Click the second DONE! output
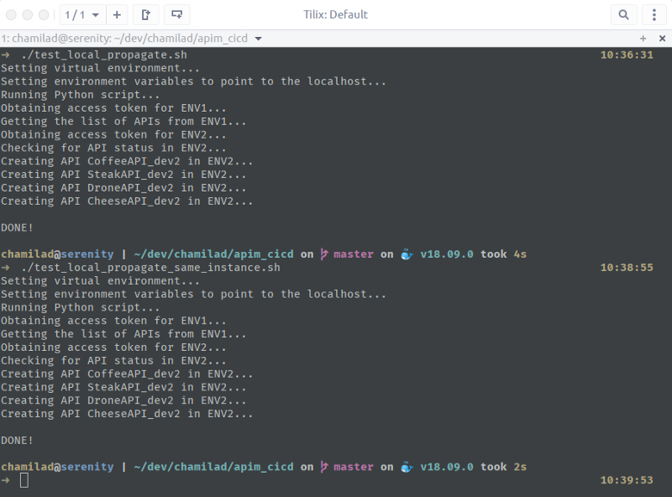Image resolution: width=672 pixels, height=497 pixels. point(17,440)
